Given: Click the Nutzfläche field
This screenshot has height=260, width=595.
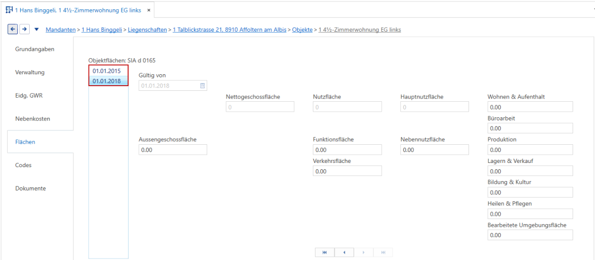Looking at the screenshot, I should click(x=347, y=107).
